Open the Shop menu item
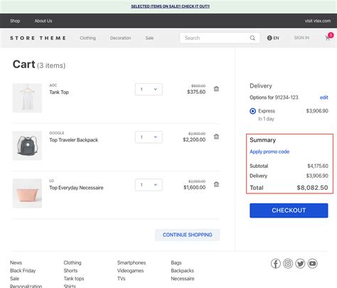This screenshot has height=288, width=337. click(15, 21)
